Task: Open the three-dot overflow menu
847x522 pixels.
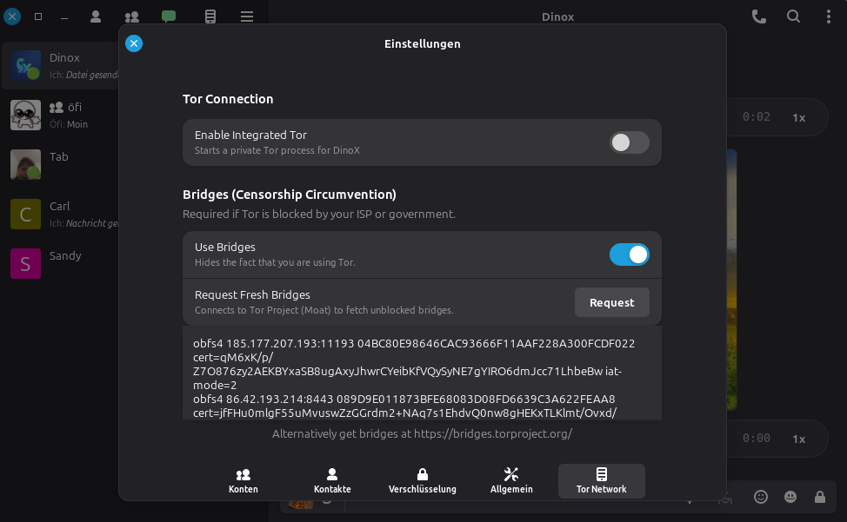Action: [x=828, y=16]
